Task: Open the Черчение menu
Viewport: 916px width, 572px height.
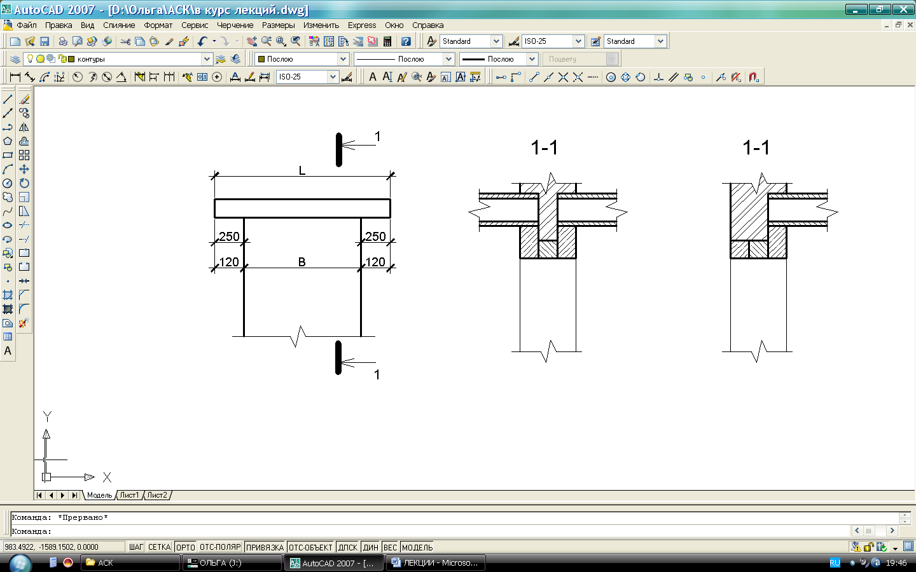Action: point(235,25)
